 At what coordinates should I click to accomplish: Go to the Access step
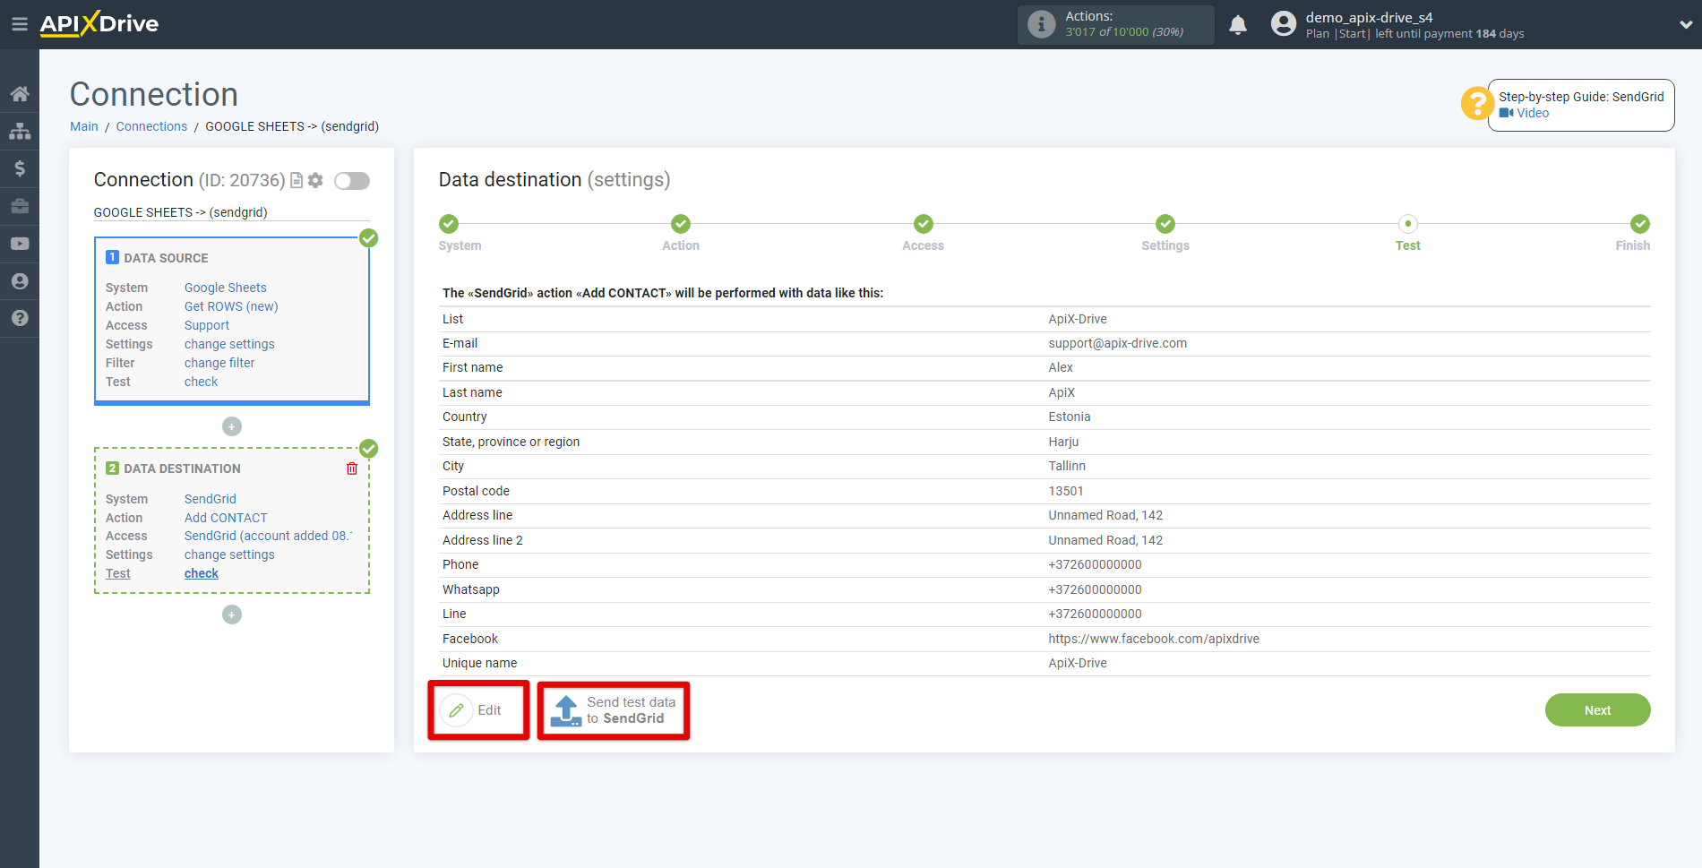click(924, 234)
